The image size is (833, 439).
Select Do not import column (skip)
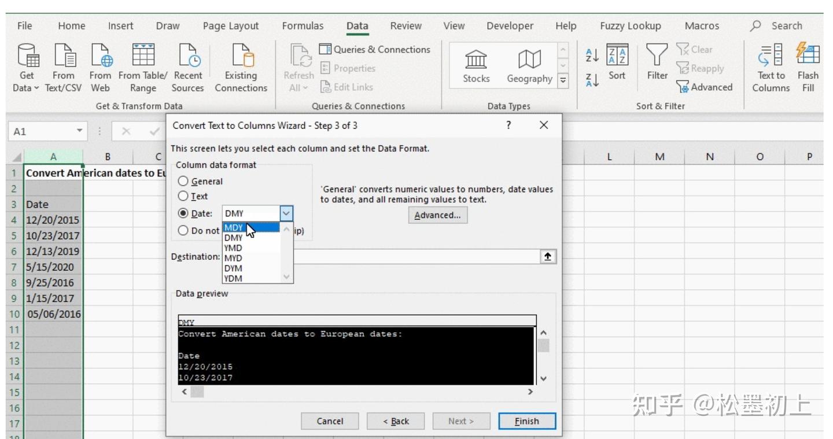pyautogui.click(x=183, y=230)
